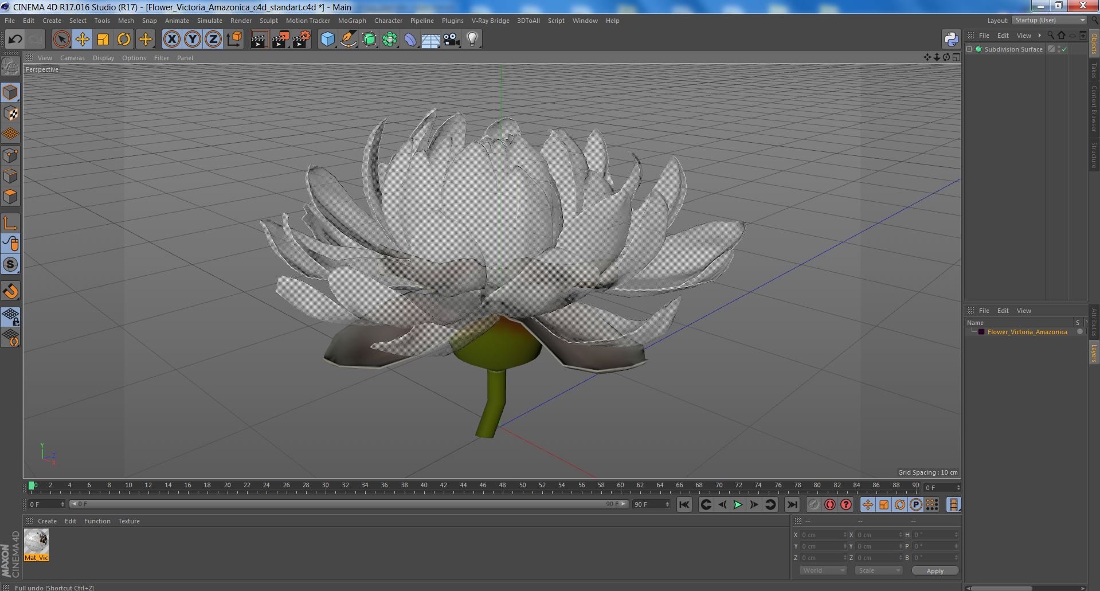Click current frame field stepper
Screen dimensions: 1100x591
click(958, 488)
